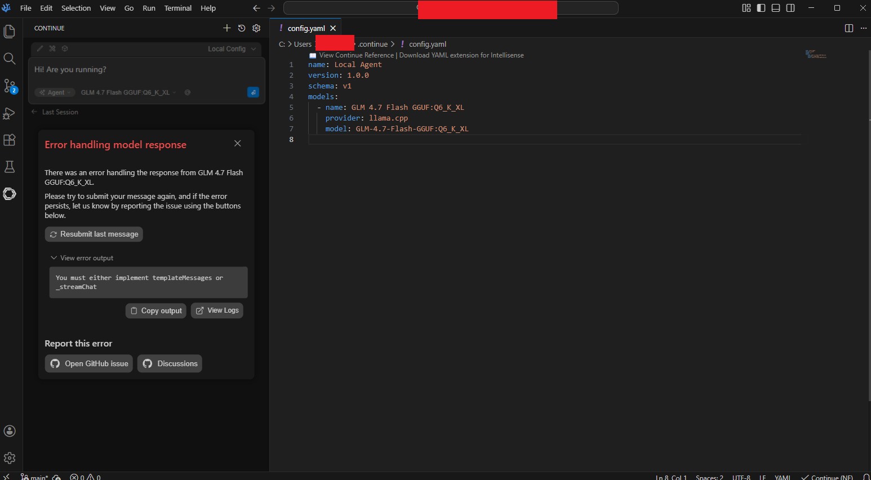Toggle the secondary side bar layout button
Image resolution: width=871 pixels, height=480 pixels.
(790, 8)
